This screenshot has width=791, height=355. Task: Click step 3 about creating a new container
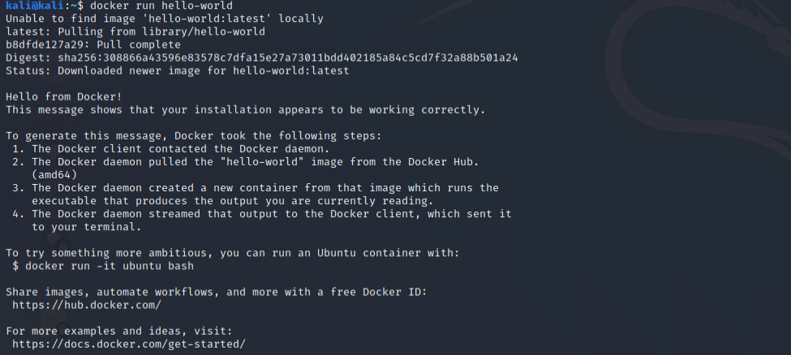coord(256,195)
